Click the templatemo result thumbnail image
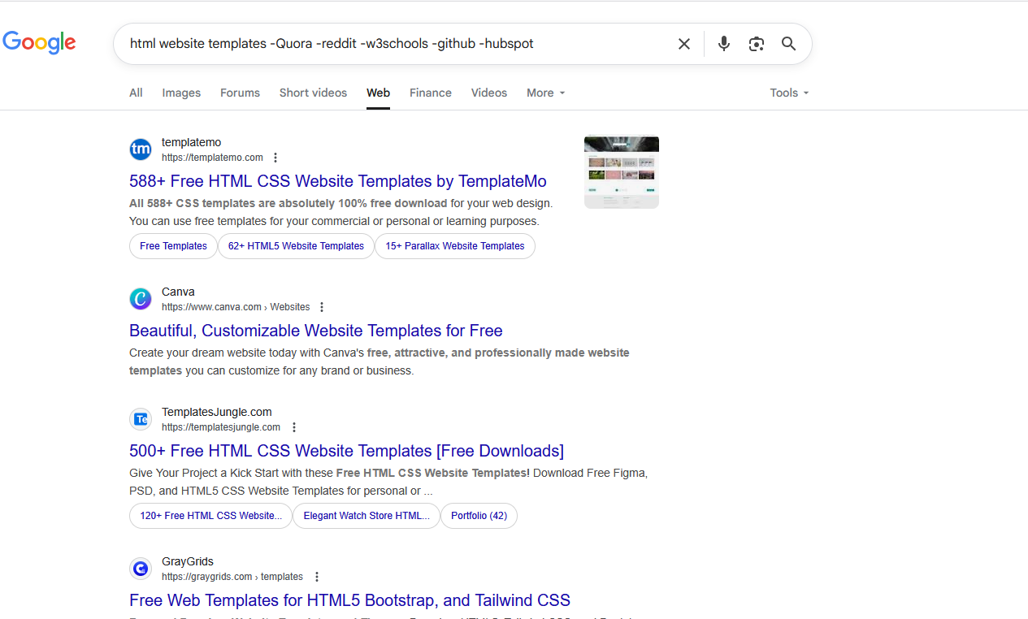This screenshot has width=1028, height=619. click(622, 171)
